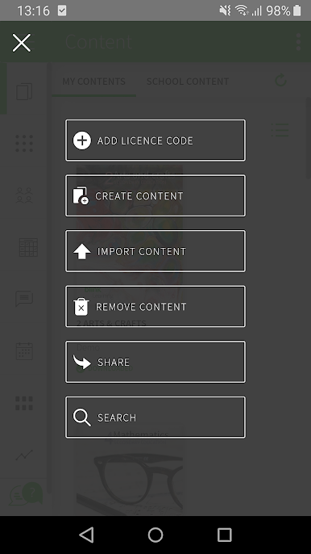Click the magnifying glass search icon
Image resolution: width=311 pixels, height=554 pixels.
click(82, 418)
